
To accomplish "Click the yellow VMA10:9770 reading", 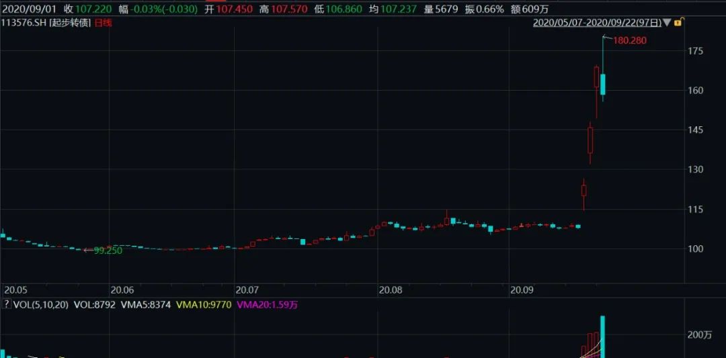I will pos(204,305).
